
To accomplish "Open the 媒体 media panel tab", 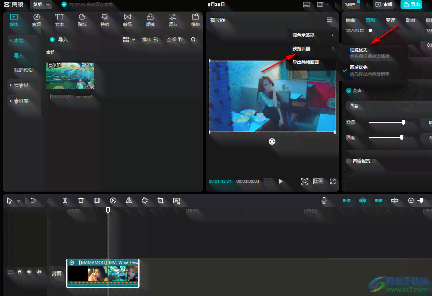I will tap(14, 20).
